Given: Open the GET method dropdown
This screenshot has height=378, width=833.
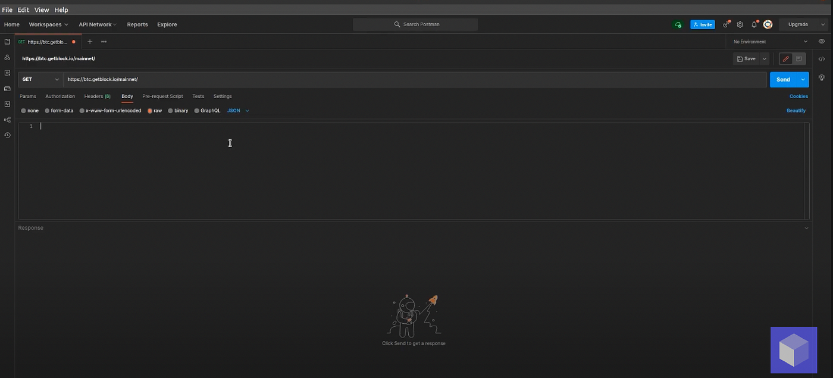Looking at the screenshot, I should click(x=39, y=79).
